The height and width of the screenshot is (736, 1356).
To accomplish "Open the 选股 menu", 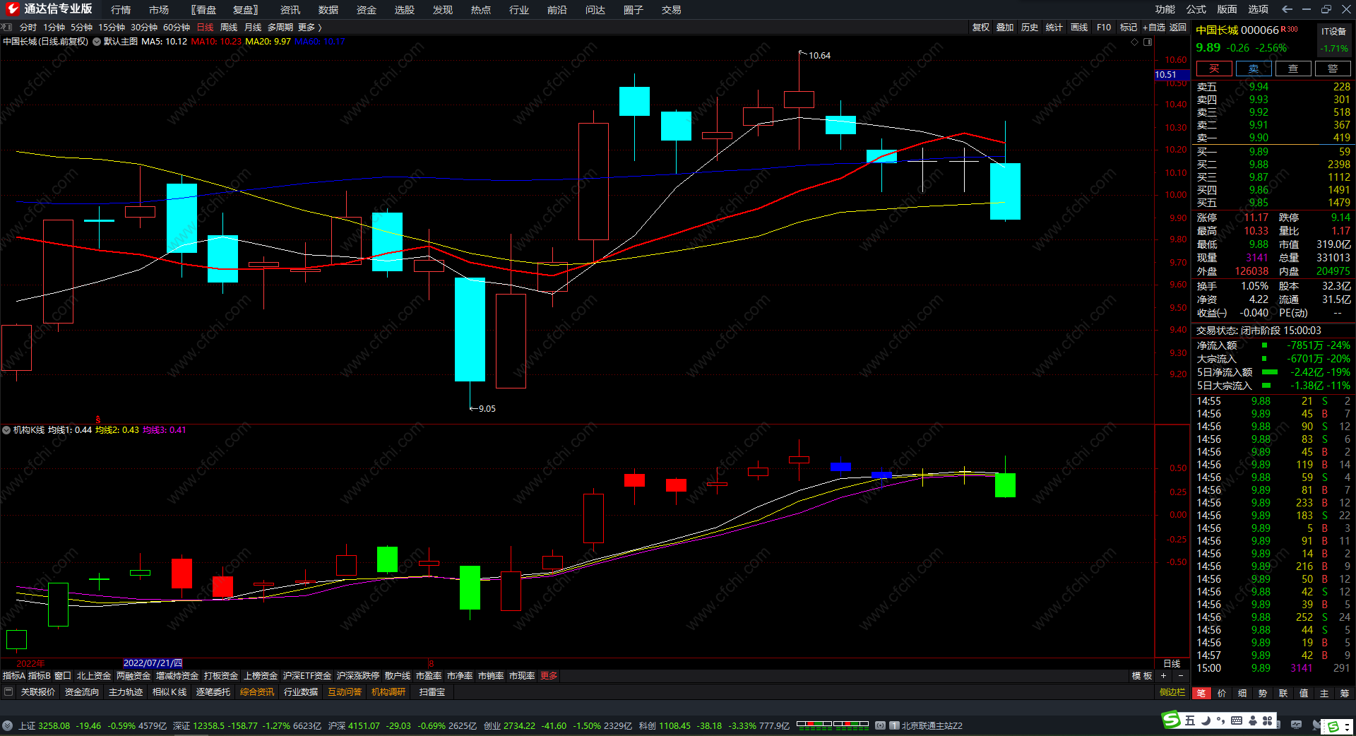I will [x=405, y=10].
